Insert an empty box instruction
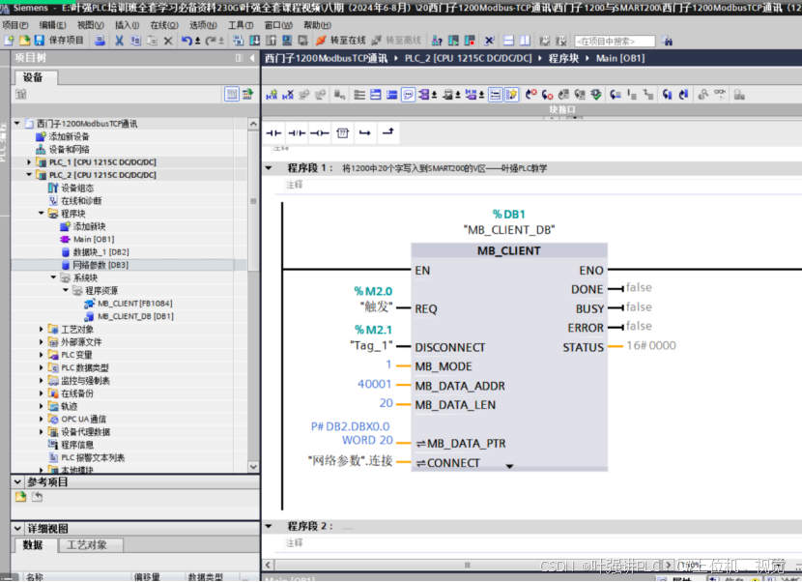The height and width of the screenshot is (582, 802). [342, 133]
